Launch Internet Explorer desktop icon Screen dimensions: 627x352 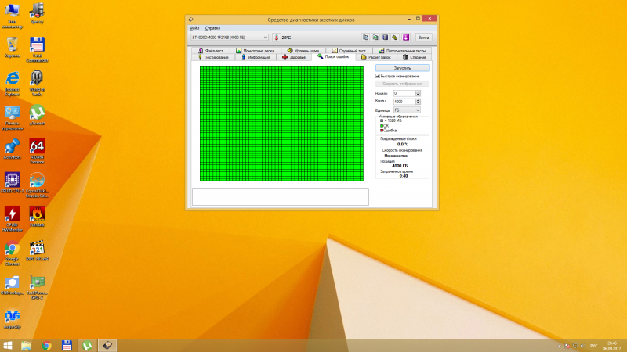click(13, 84)
